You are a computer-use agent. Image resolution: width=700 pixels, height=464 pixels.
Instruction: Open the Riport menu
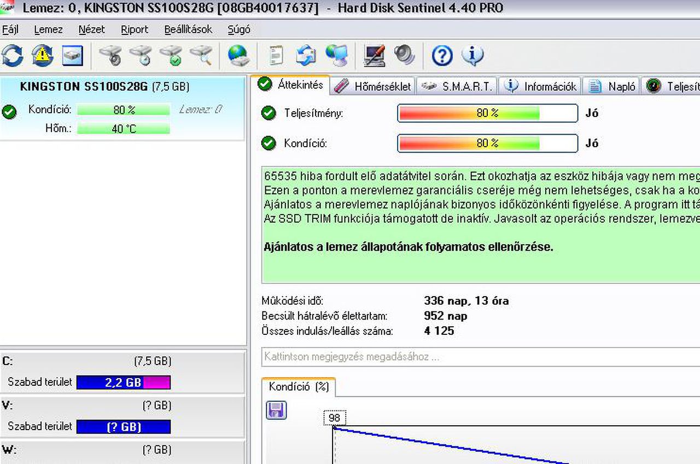click(135, 30)
